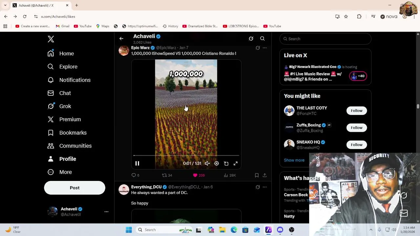420x236 pixels.
Task: Open account menu dots beside Achaveli
Action: tap(106, 212)
